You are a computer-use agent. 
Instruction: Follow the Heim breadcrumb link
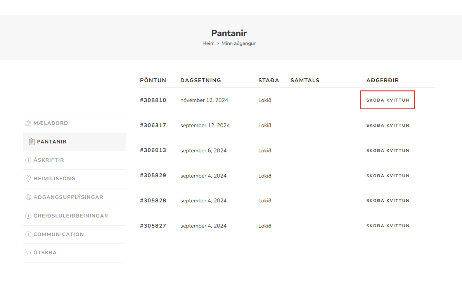tap(208, 43)
